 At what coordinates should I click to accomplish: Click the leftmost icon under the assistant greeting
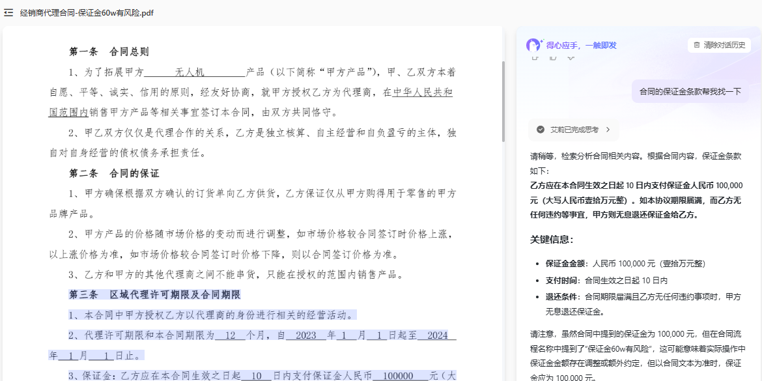(x=535, y=59)
